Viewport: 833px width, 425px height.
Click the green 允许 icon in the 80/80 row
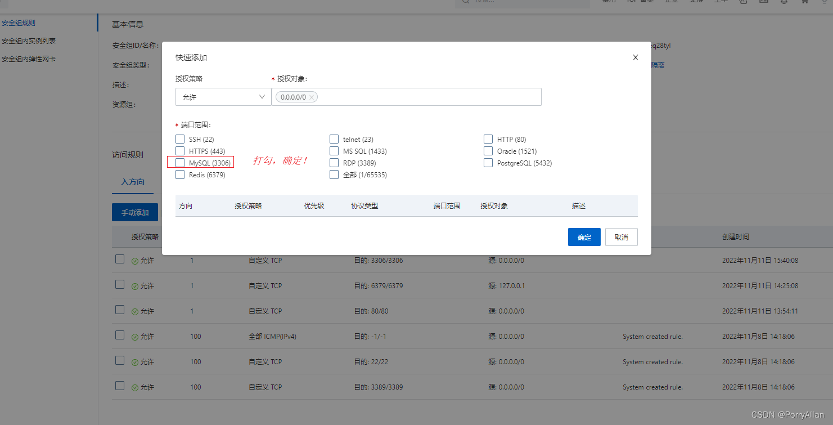click(135, 312)
